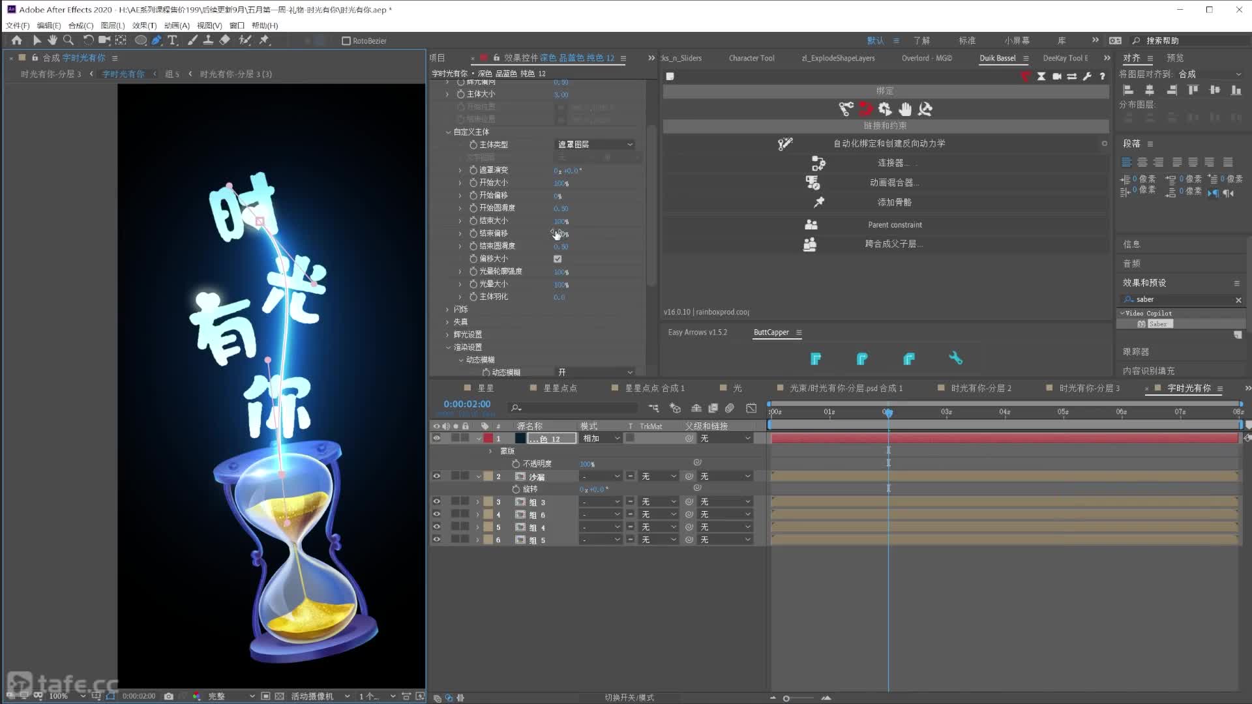Collapse the 自定义主体 group
The height and width of the screenshot is (704, 1252).
448,132
